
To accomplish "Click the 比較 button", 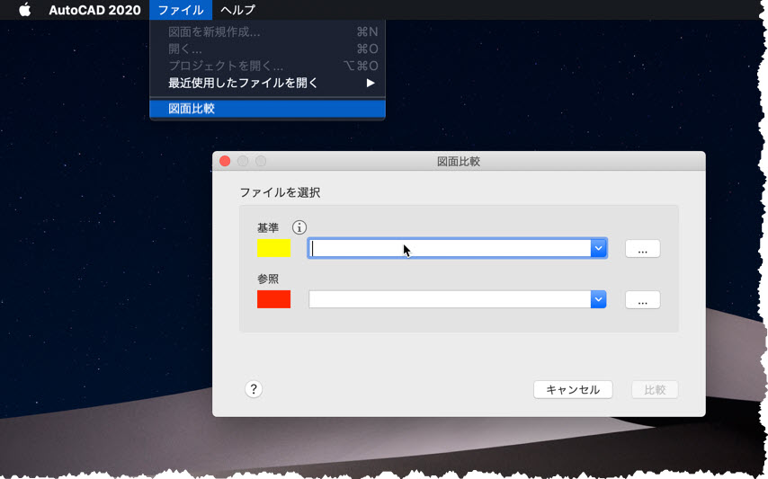I will coord(655,390).
